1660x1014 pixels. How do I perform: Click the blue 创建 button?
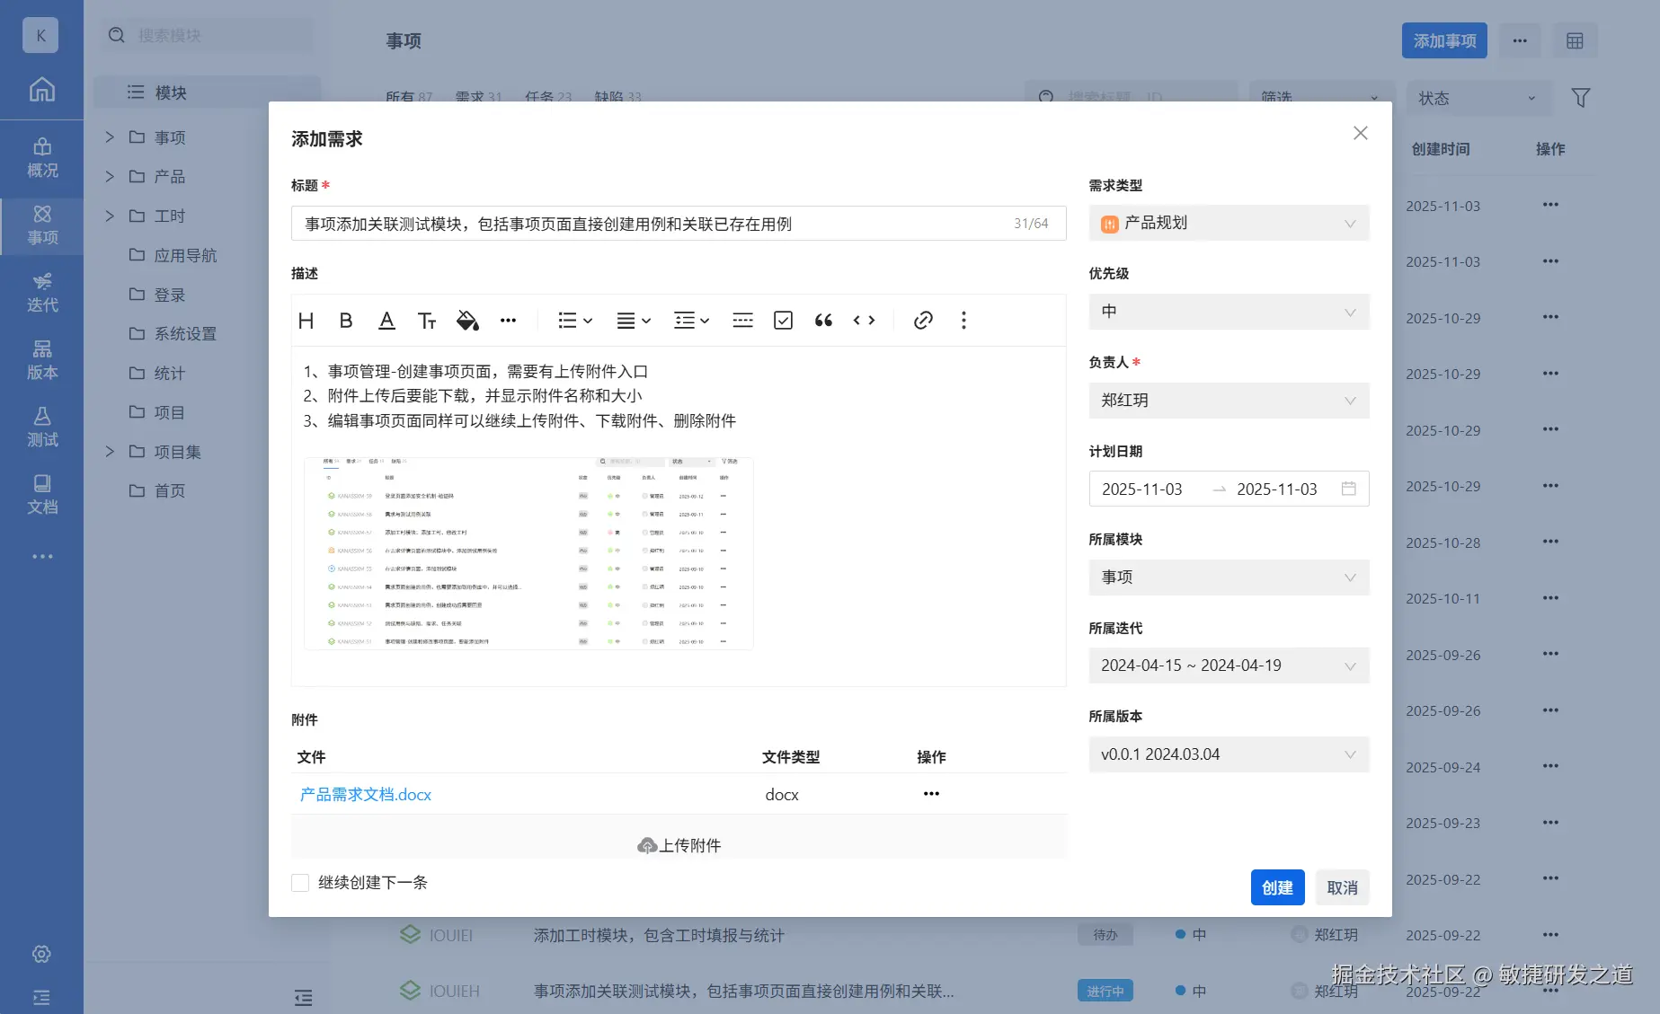tap(1277, 887)
